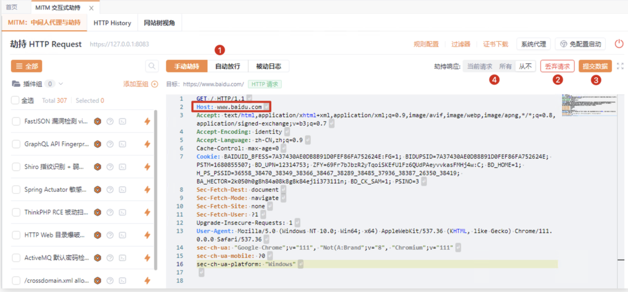The height and width of the screenshot is (292, 628).
Task: Switch to the HTTP History tab
Action: (112, 23)
